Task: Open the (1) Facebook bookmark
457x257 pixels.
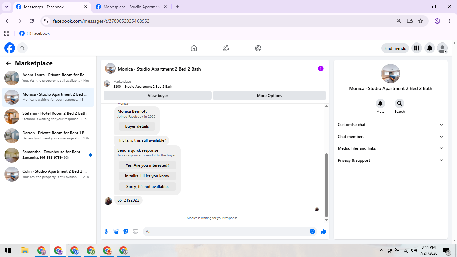Action: click(34, 33)
